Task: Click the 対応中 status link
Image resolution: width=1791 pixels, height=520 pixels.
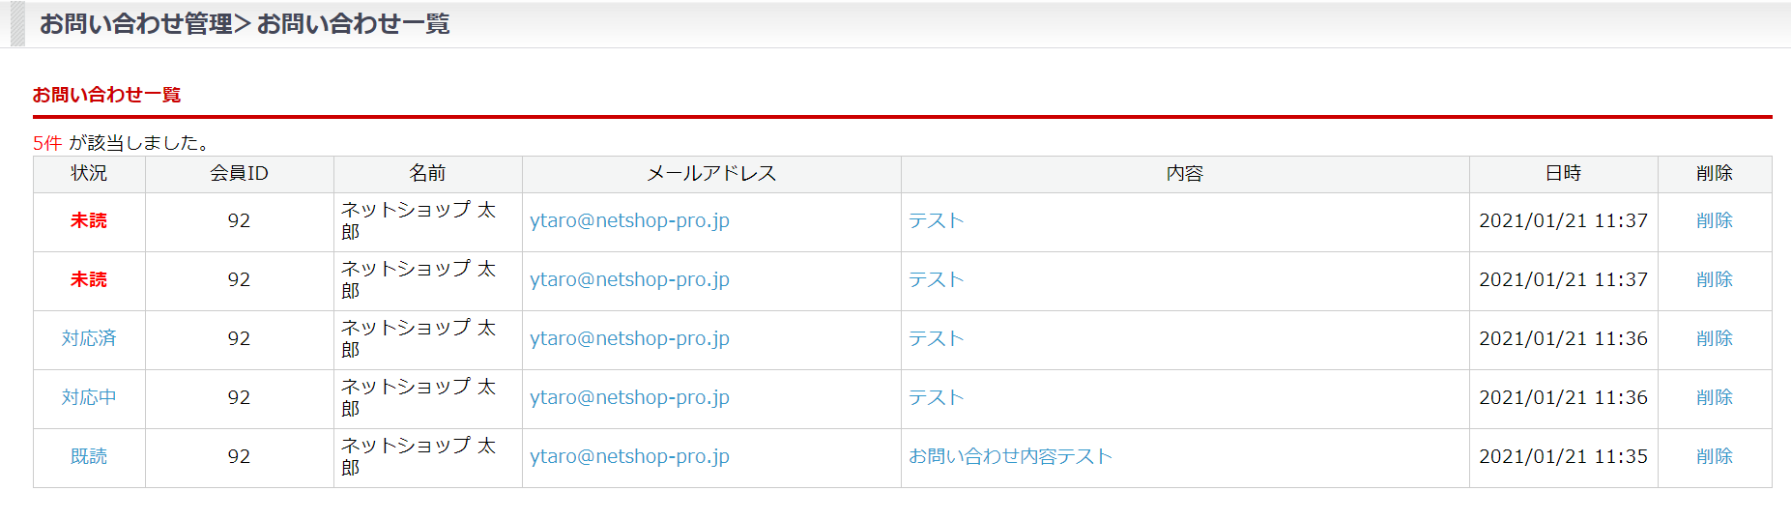Action: coord(89,398)
